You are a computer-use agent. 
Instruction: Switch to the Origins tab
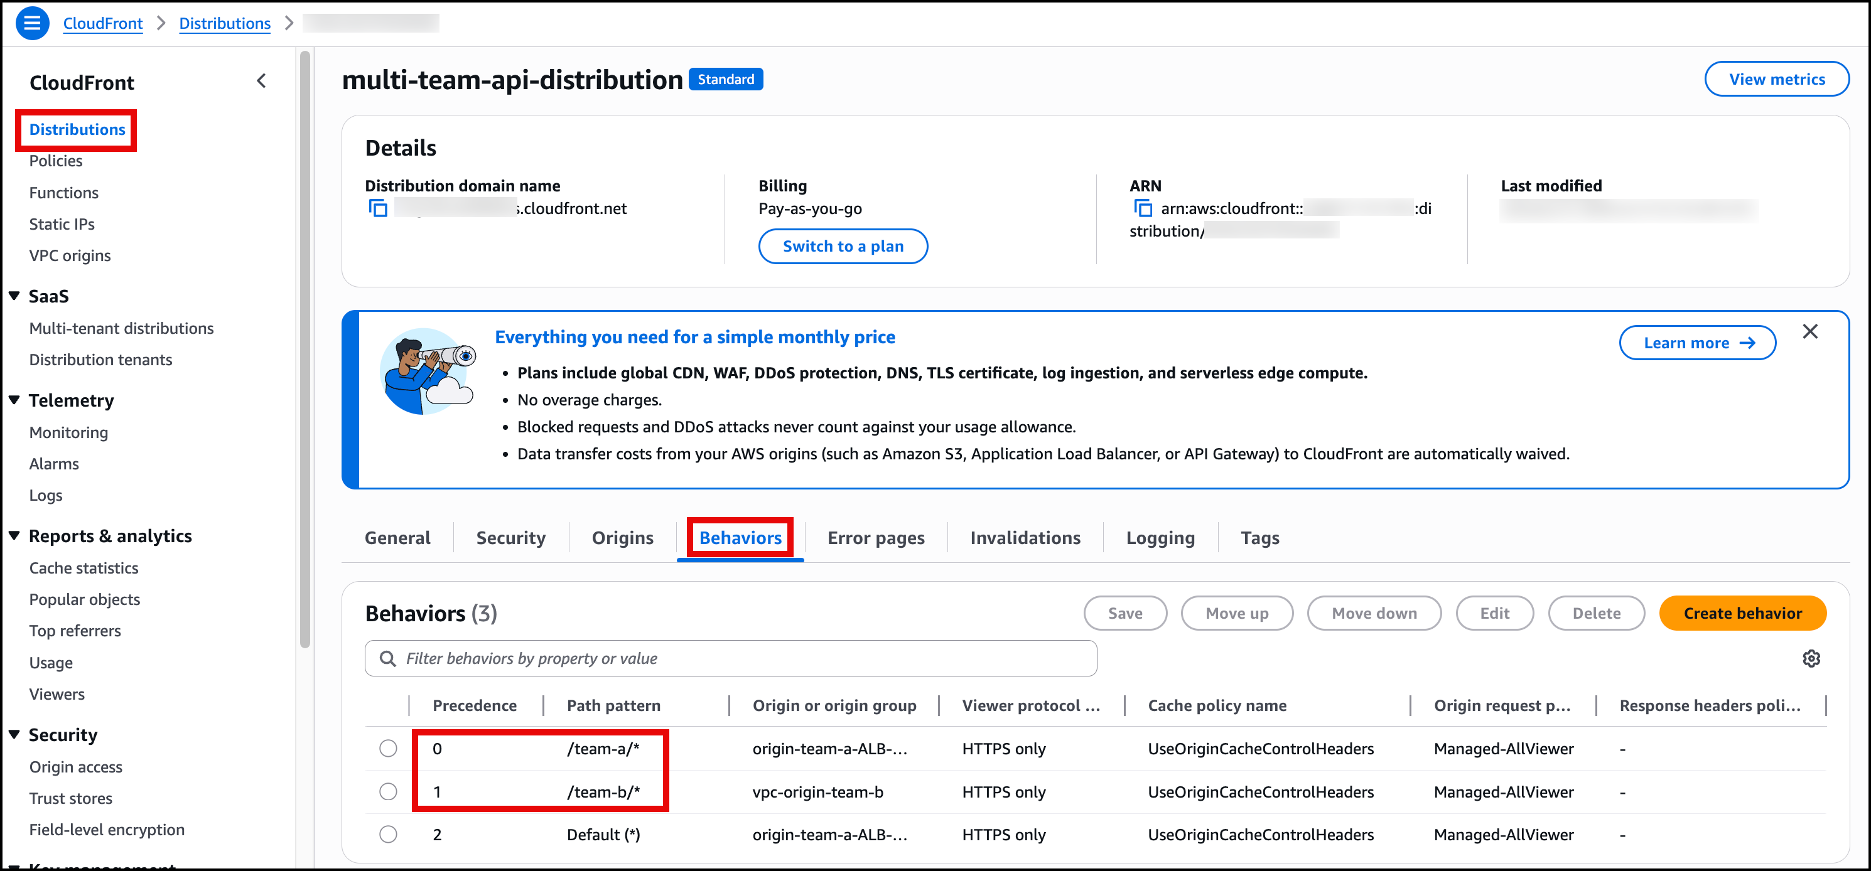click(x=622, y=538)
